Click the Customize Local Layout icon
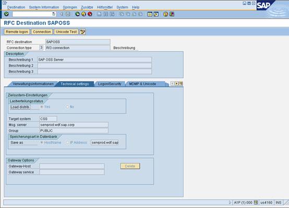The width and height of the screenshot is (289, 208). coord(172,14)
